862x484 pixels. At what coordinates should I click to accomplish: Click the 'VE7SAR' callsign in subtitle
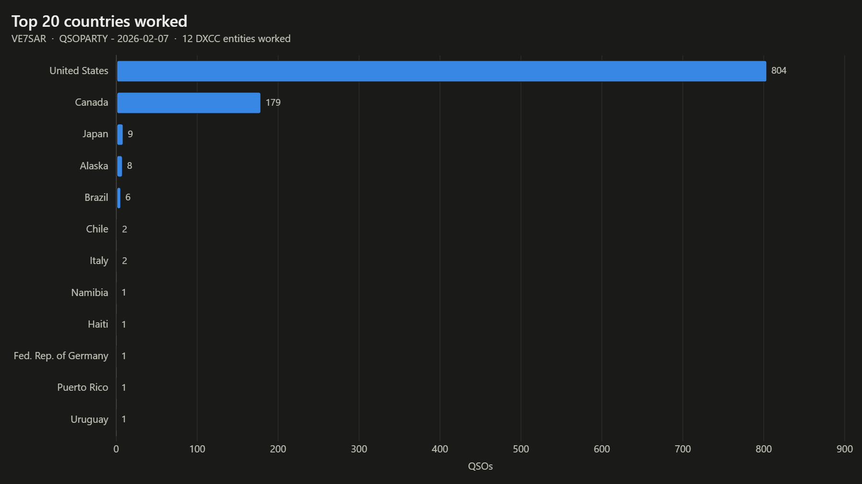[x=29, y=39]
